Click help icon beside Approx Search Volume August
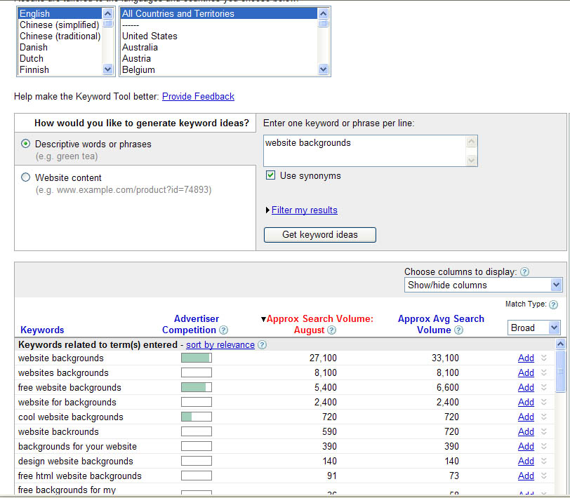This screenshot has width=570, height=498. 332,330
